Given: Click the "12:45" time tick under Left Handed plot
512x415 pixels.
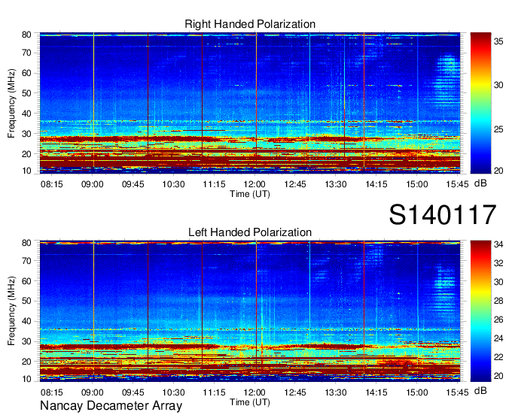Looking at the screenshot, I should click(x=295, y=392).
